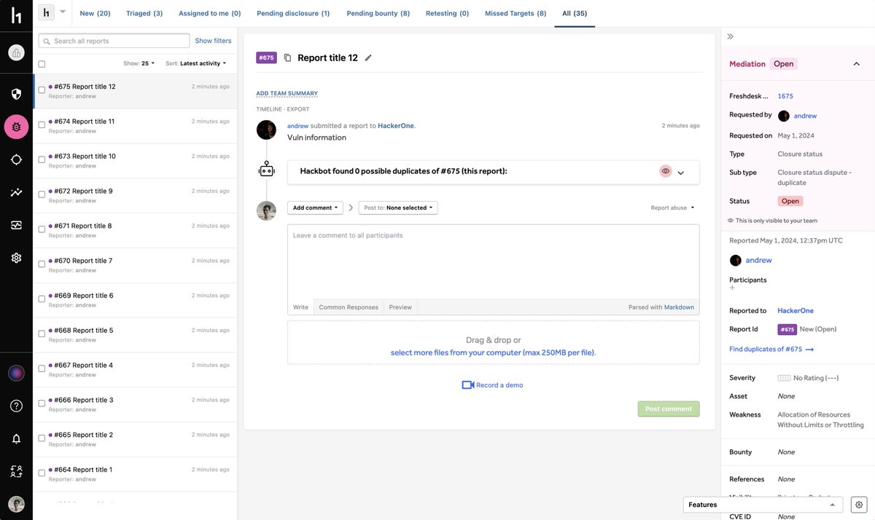The height and width of the screenshot is (520, 875).
Task: Select checkbox for #674 Report title 11
Action: click(x=42, y=125)
